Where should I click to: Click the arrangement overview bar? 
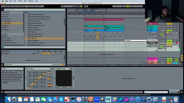91,10
